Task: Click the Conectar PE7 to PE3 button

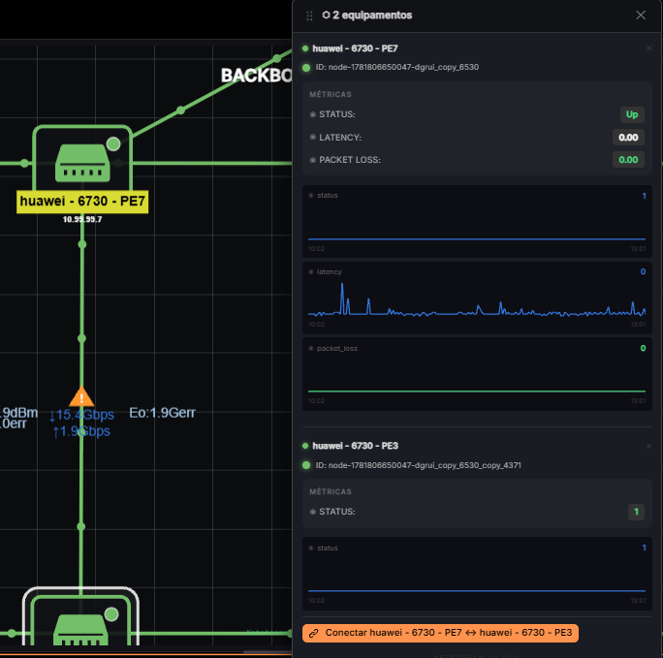Action: [440, 633]
